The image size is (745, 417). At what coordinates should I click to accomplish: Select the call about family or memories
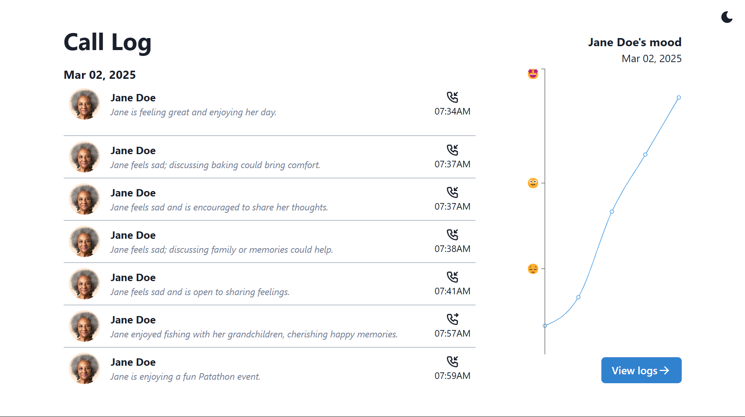point(221,249)
